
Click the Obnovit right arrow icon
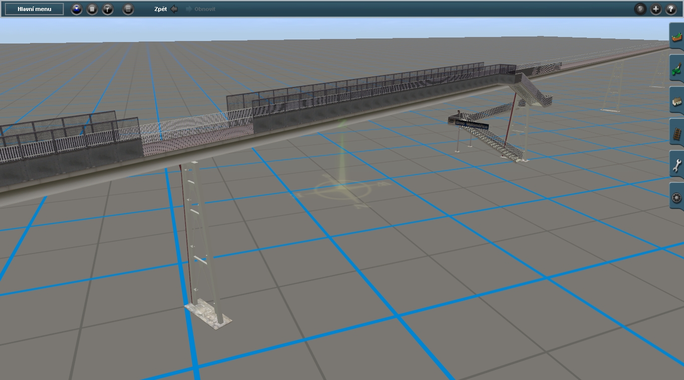(x=189, y=9)
